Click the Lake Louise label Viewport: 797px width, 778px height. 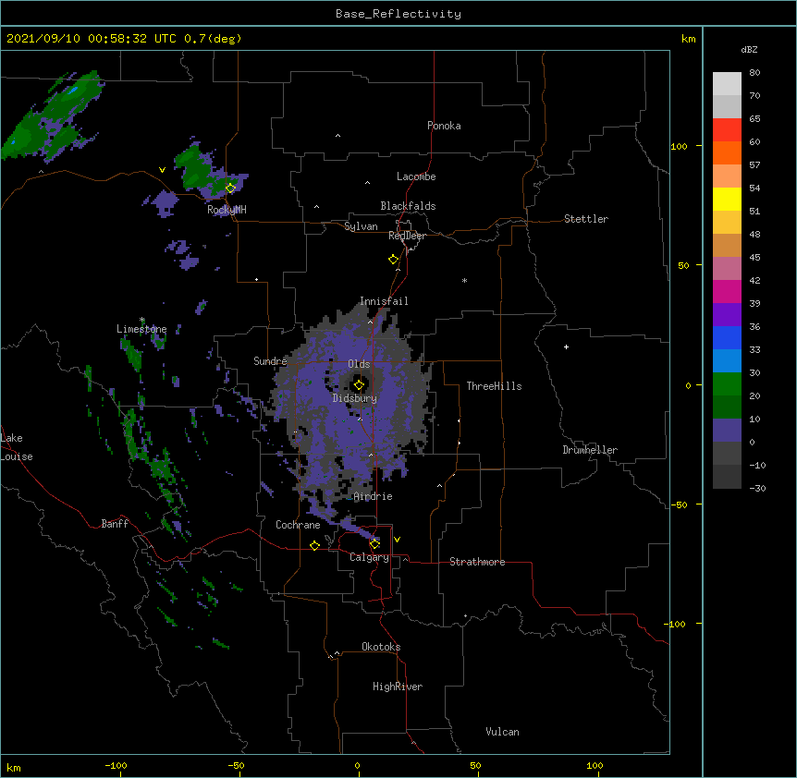[17, 447]
